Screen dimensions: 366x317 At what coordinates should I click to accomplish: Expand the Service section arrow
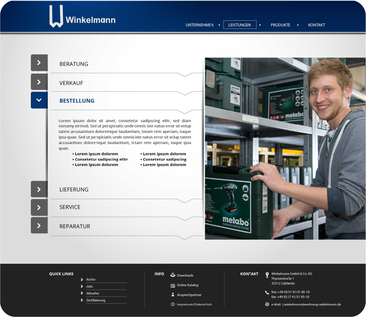pos(39,207)
